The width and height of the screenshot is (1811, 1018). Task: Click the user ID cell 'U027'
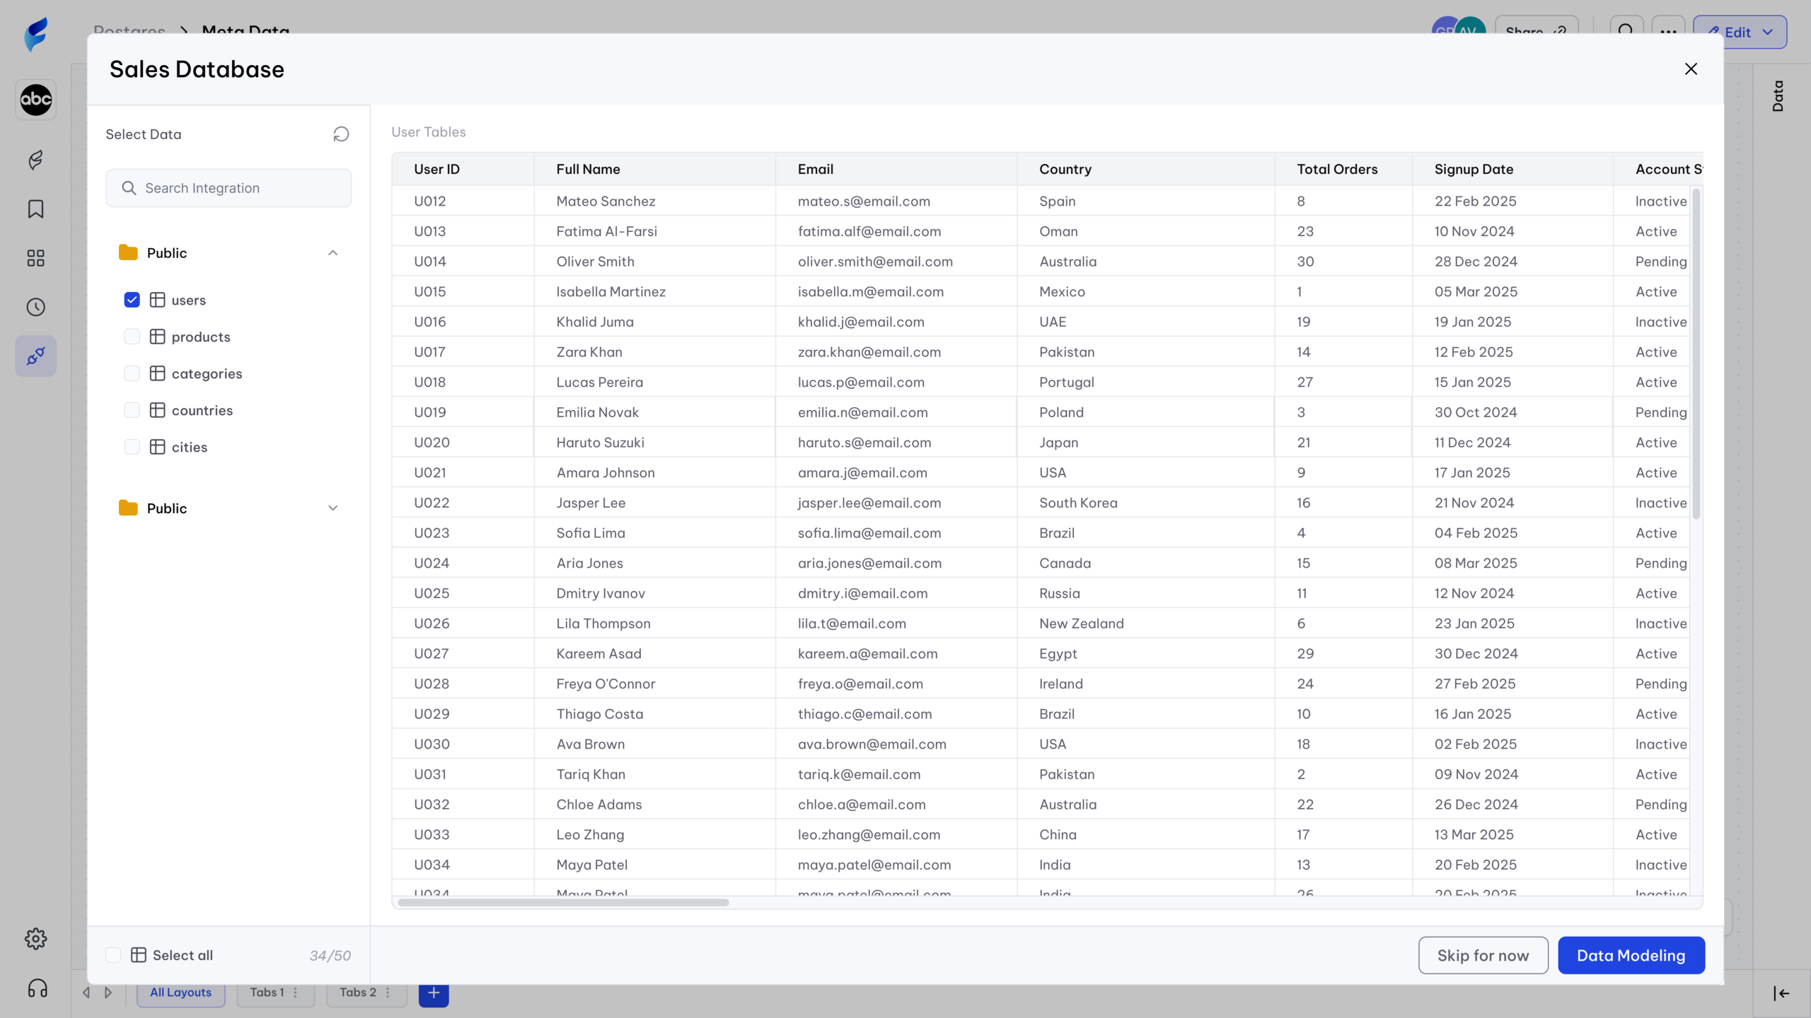[431, 654]
